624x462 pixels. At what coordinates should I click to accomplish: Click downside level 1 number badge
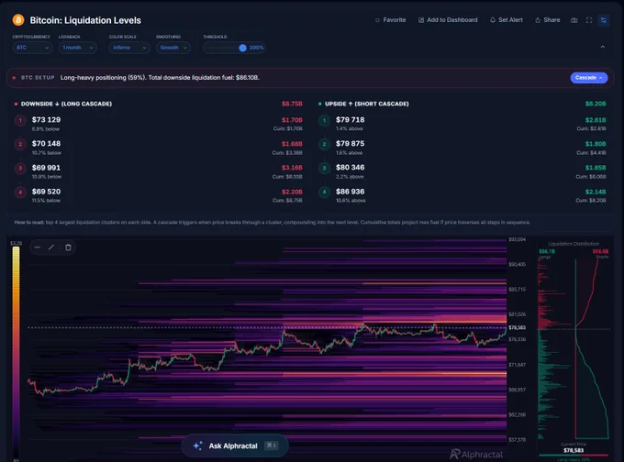tap(20, 120)
